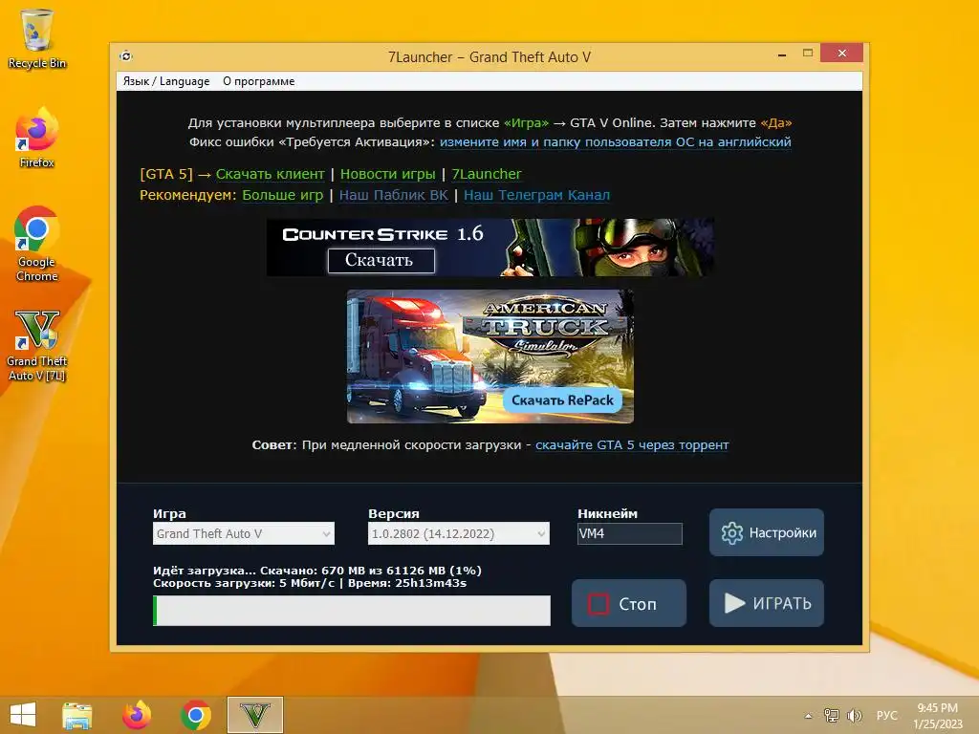Screen dimensions: 979x734
Task: Maximize the 7Launcher window
Action: 807,54
